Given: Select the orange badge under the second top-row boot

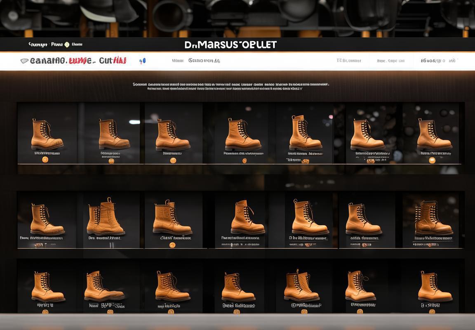Looking at the screenshot, I should click(111, 161).
